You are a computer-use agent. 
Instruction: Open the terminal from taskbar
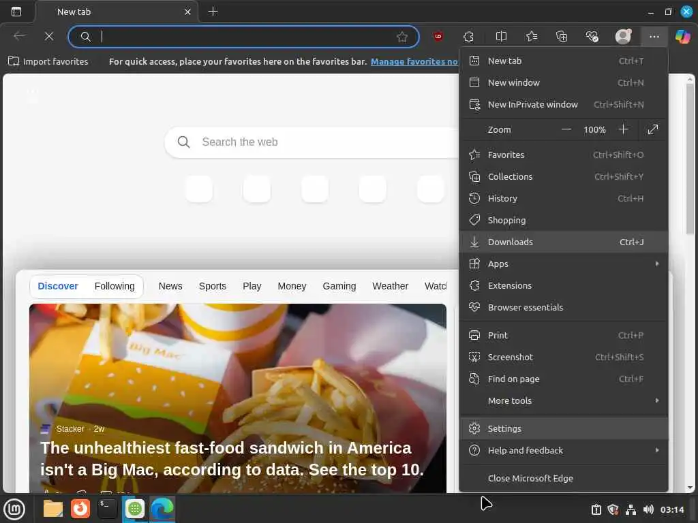(107, 509)
